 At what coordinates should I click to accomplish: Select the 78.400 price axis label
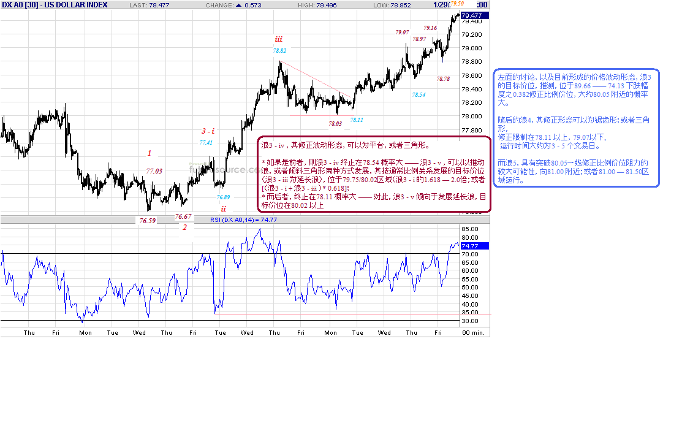pos(471,89)
